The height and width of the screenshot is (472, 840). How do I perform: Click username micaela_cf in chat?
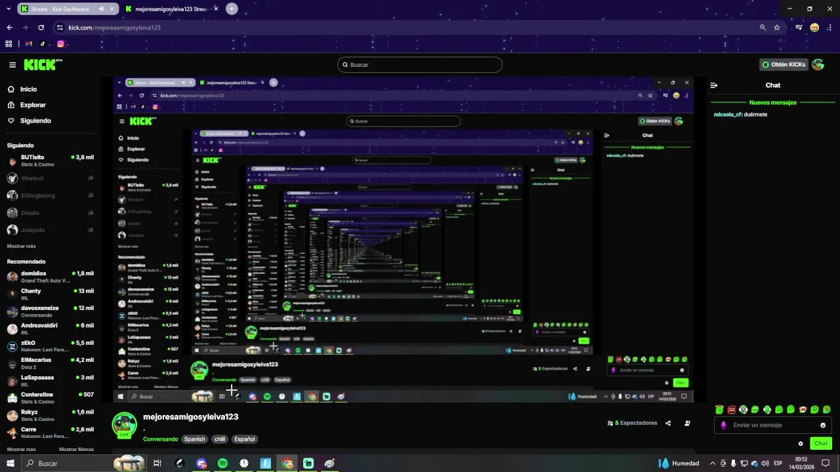coord(727,115)
